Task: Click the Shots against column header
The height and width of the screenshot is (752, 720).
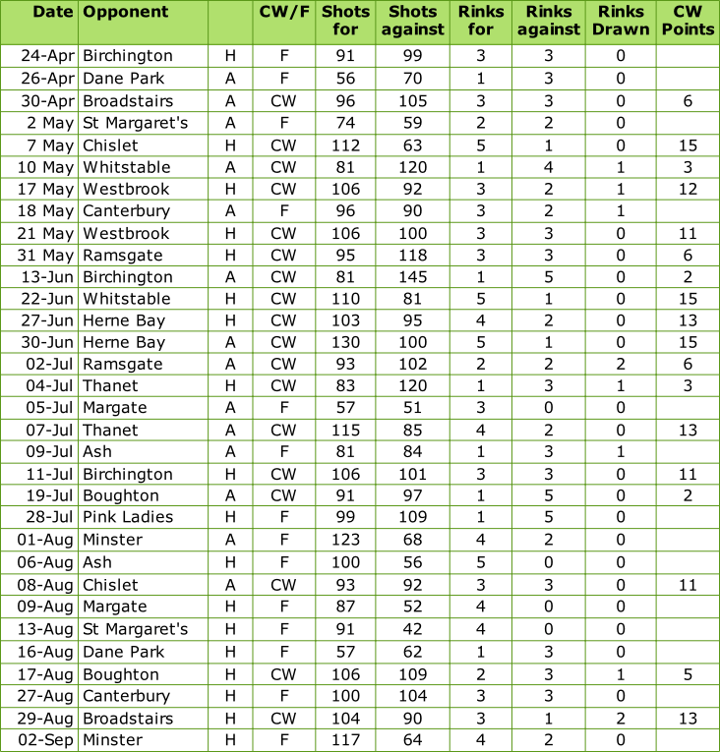Action: coord(412,21)
